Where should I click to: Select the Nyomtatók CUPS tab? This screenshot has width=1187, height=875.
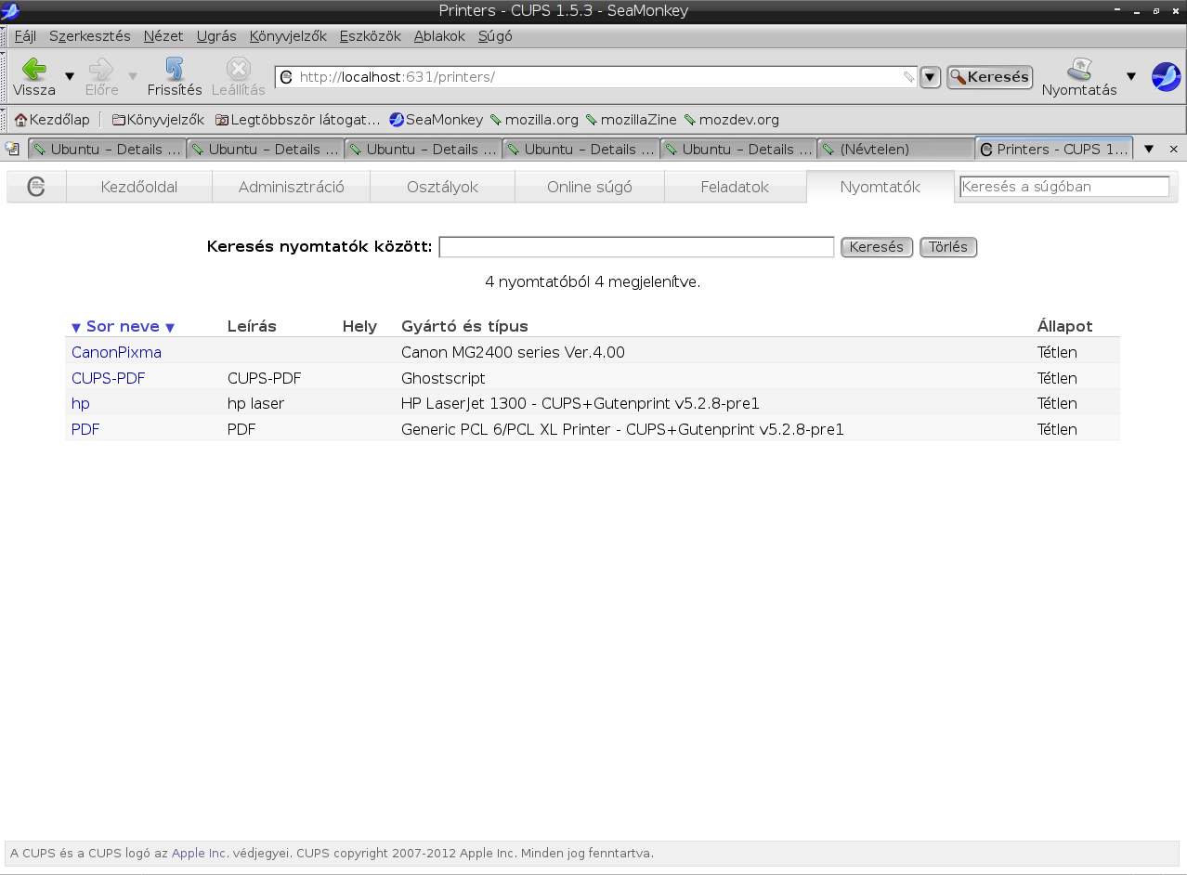tap(880, 187)
